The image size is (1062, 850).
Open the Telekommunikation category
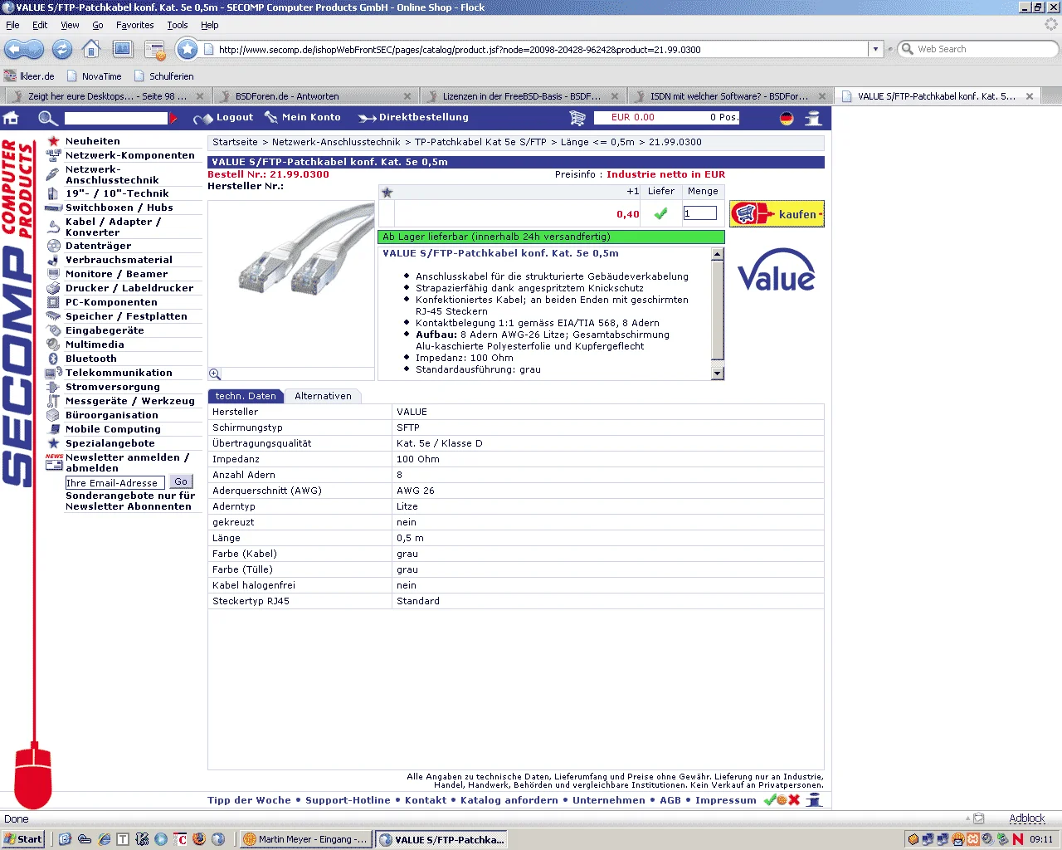[x=119, y=373]
